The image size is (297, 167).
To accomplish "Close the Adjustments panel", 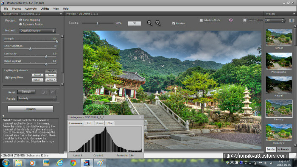I will (x=61, y=14).
